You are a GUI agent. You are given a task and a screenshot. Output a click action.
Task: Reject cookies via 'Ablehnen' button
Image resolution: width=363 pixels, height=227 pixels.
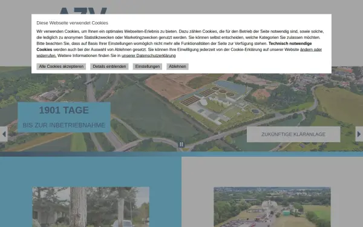[x=177, y=67]
